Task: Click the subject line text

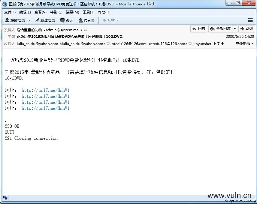Action: (x=70, y=37)
